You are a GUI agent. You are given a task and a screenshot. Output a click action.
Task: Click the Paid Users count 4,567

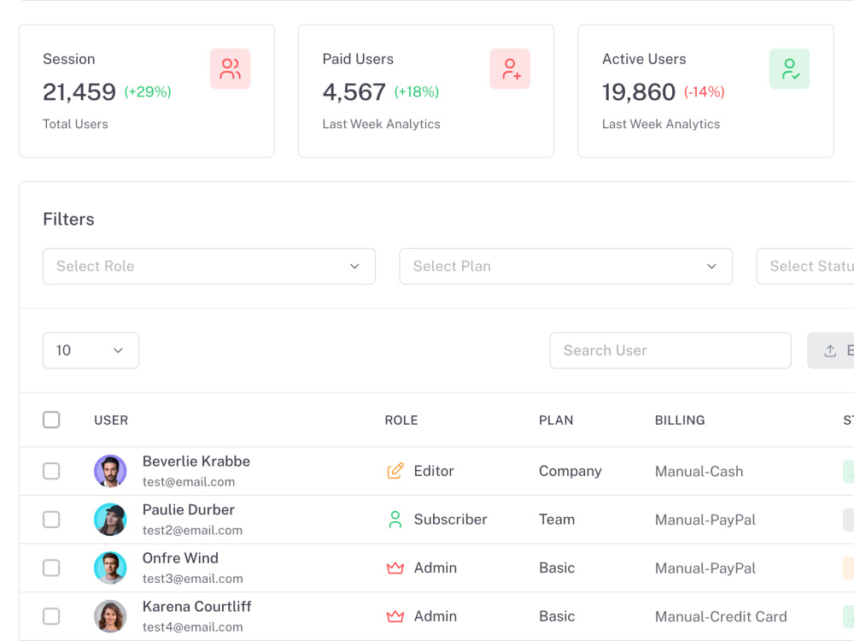coord(354,92)
